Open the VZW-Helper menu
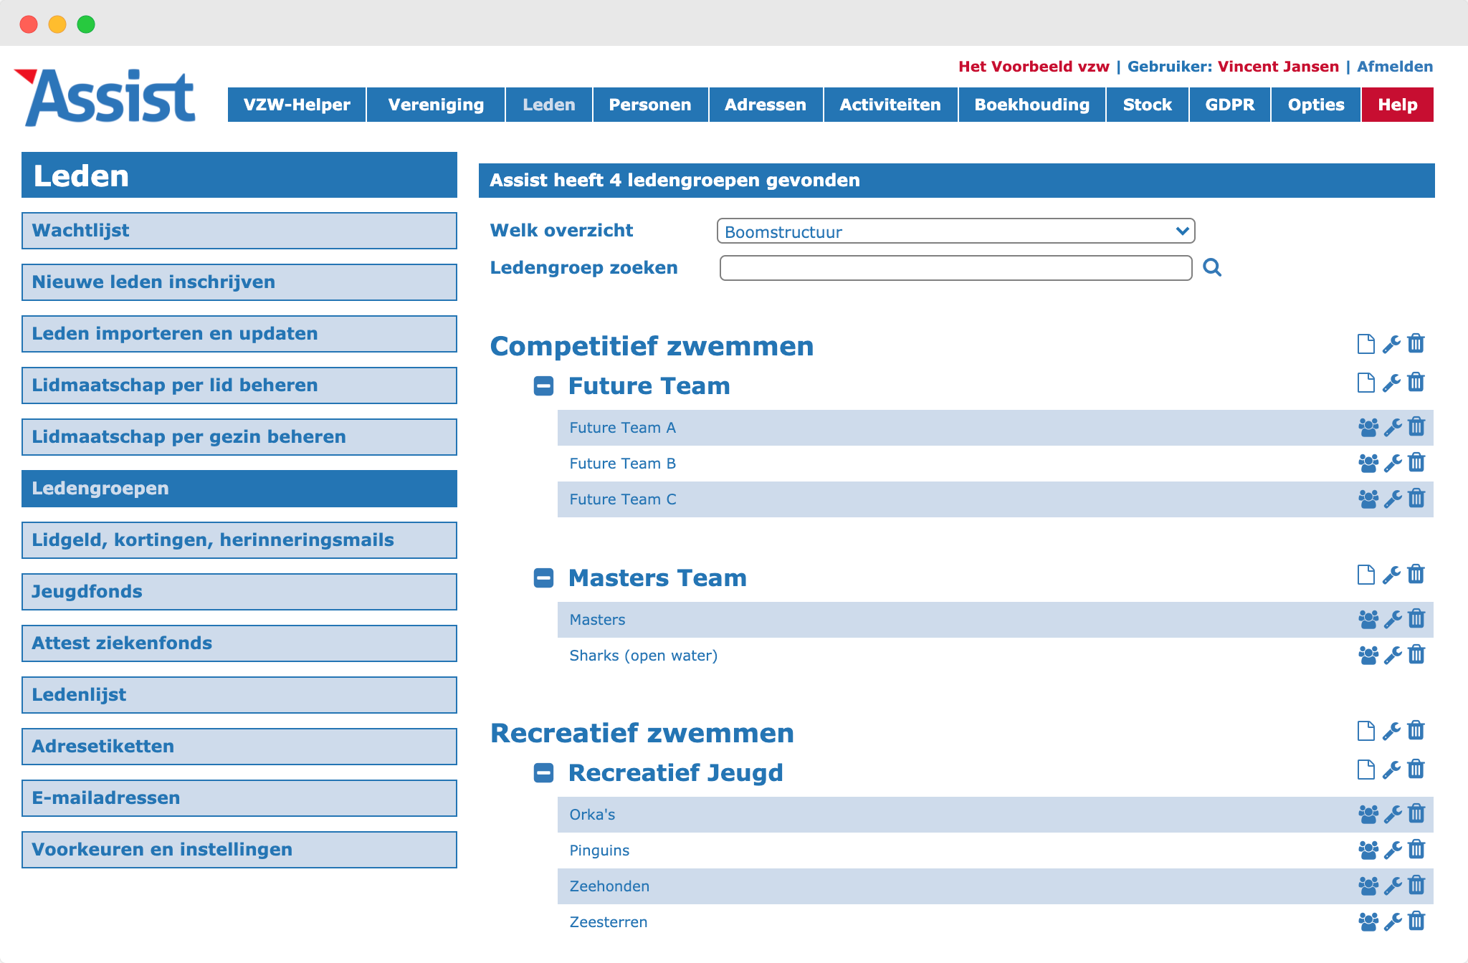This screenshot has width=1468, height=963. point(297,105)
